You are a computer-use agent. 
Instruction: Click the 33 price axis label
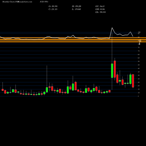click(x=139, y=79)
